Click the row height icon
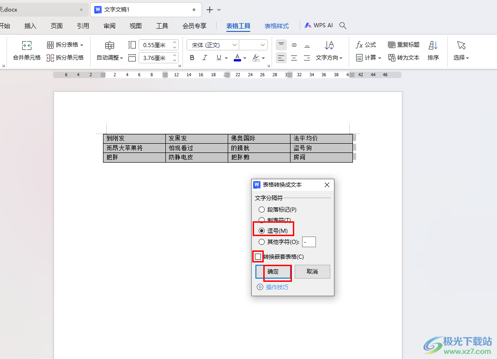The image size is (497, 359). [x=132, y=45]
